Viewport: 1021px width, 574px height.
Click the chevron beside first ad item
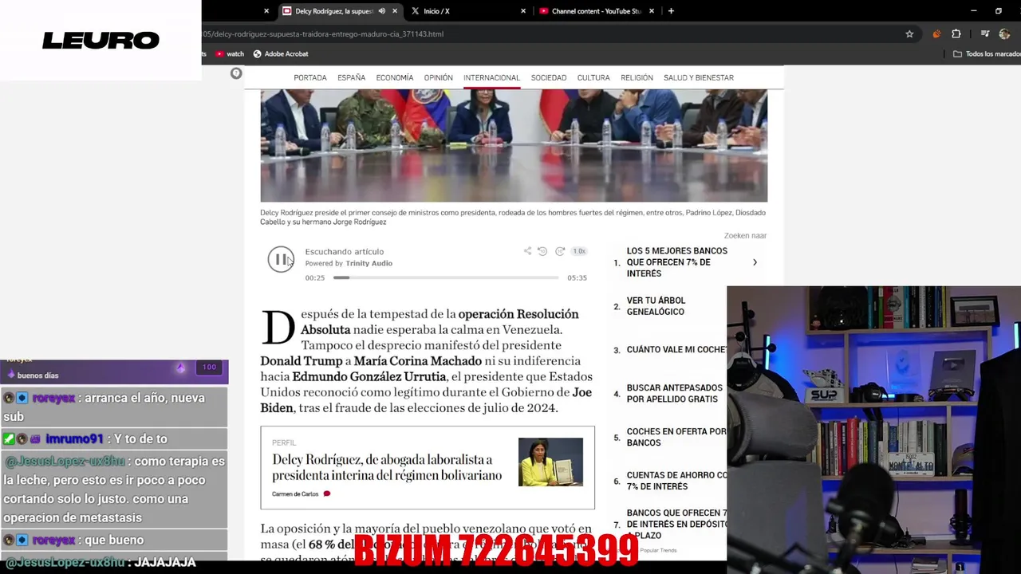point(755,262)
